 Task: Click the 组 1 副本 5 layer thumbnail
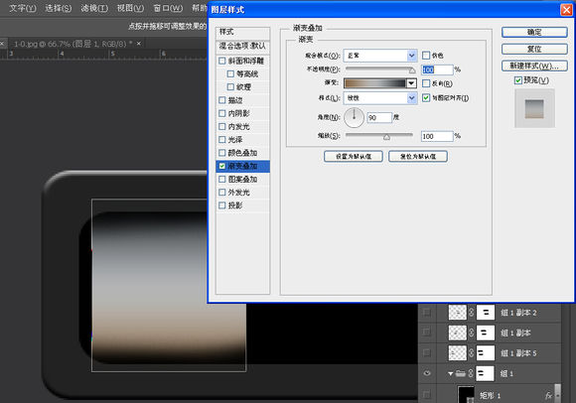(x=458, y=353)
